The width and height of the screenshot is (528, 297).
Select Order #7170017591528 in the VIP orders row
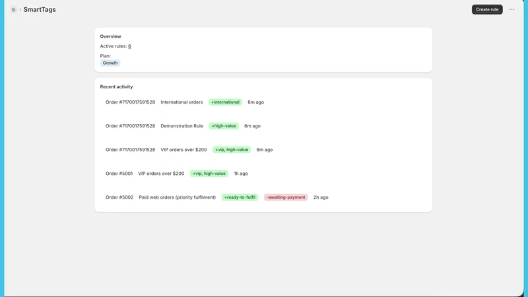[x=130, y=150]
